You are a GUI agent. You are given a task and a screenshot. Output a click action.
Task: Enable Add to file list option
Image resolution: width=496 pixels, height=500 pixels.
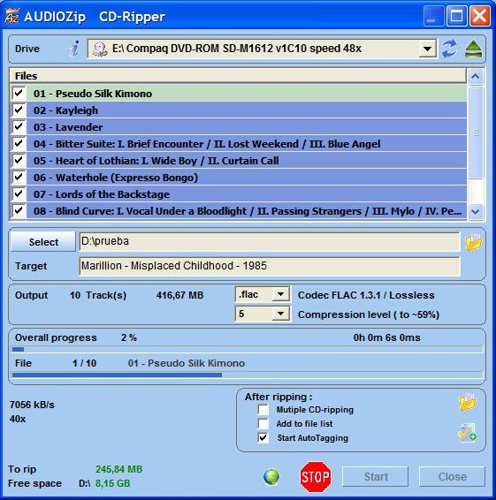point(263,423)
